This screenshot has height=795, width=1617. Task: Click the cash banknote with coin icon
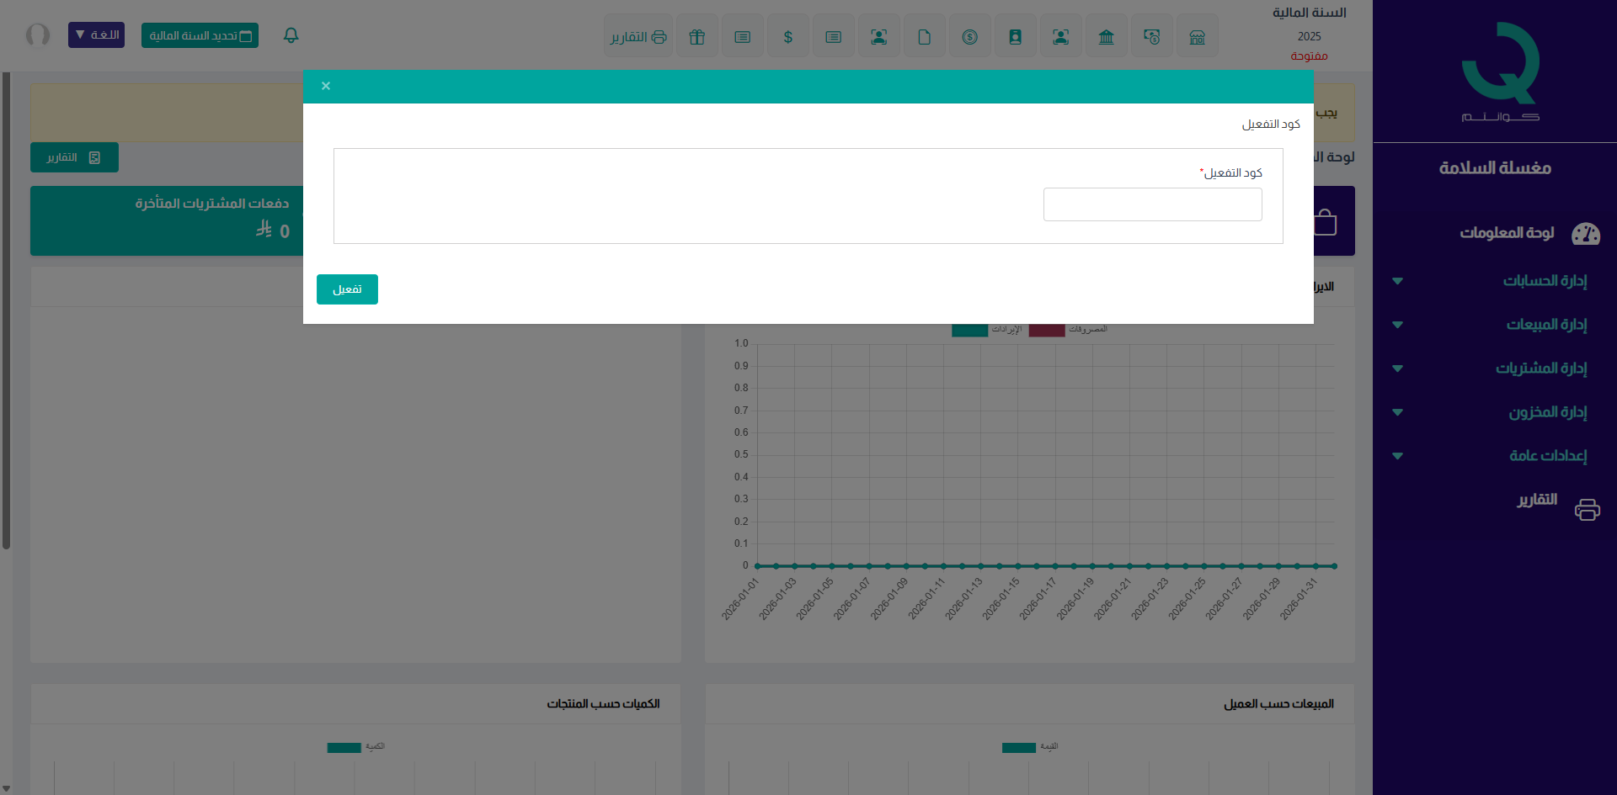[1151, 37]
